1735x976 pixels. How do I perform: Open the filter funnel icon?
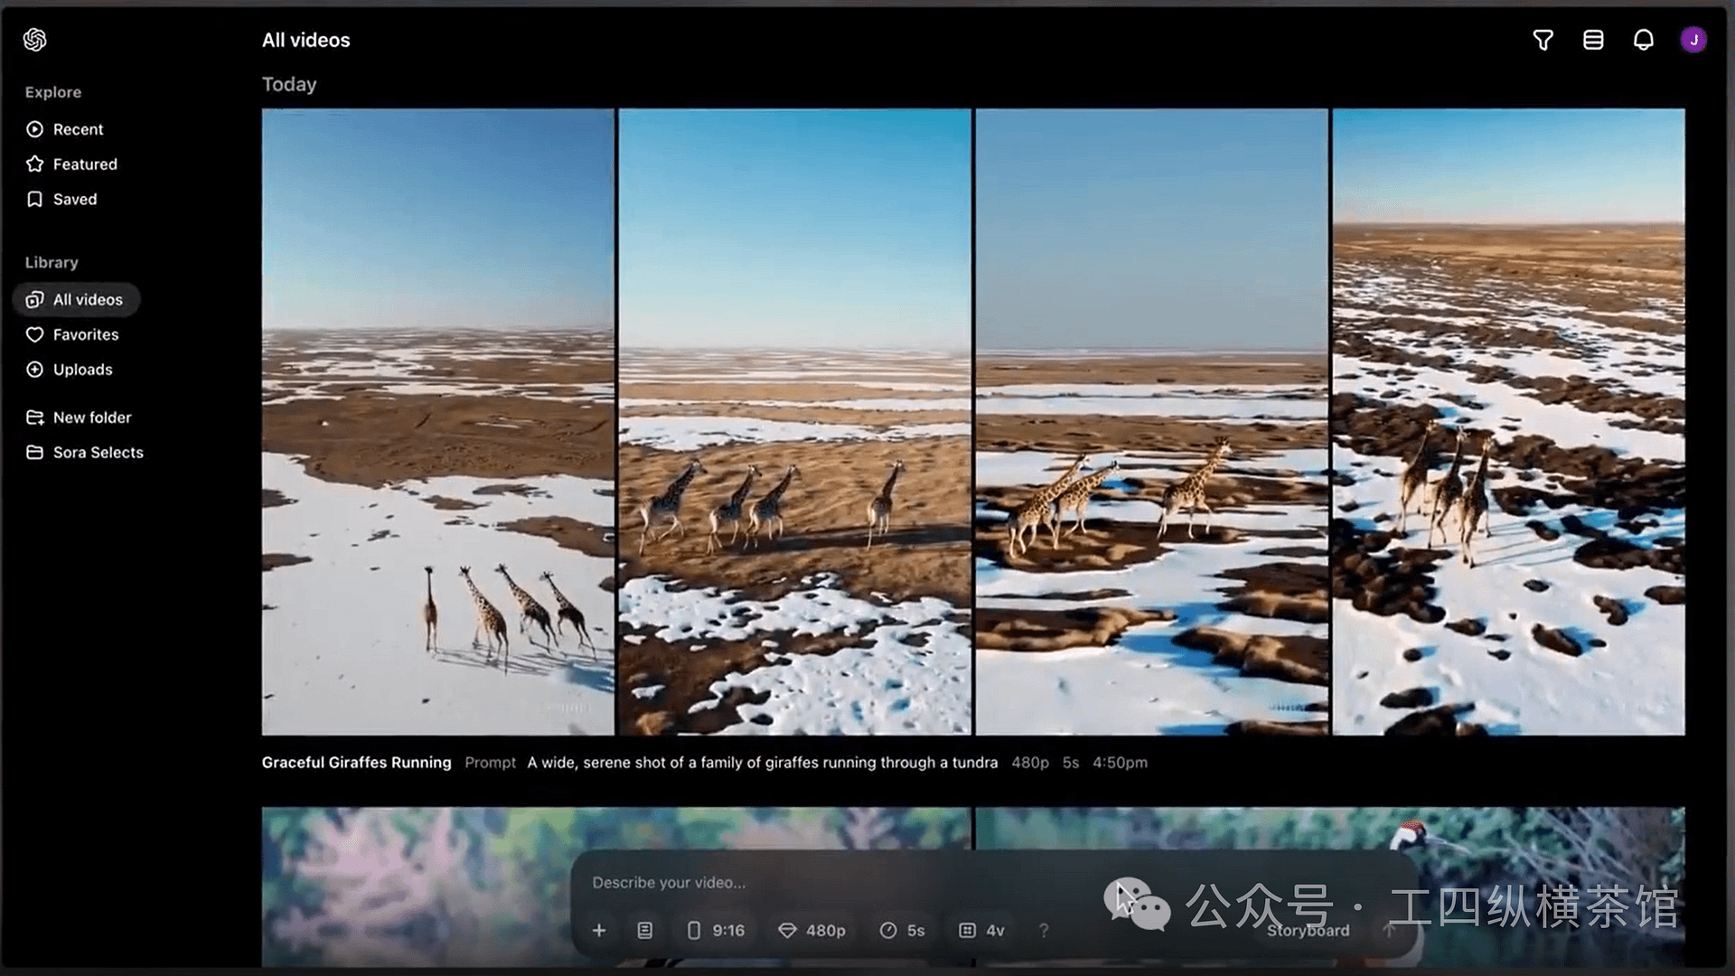click(1543, 40)
